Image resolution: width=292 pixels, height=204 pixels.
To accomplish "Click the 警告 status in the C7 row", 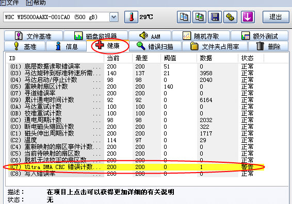I will pos(247,167).
